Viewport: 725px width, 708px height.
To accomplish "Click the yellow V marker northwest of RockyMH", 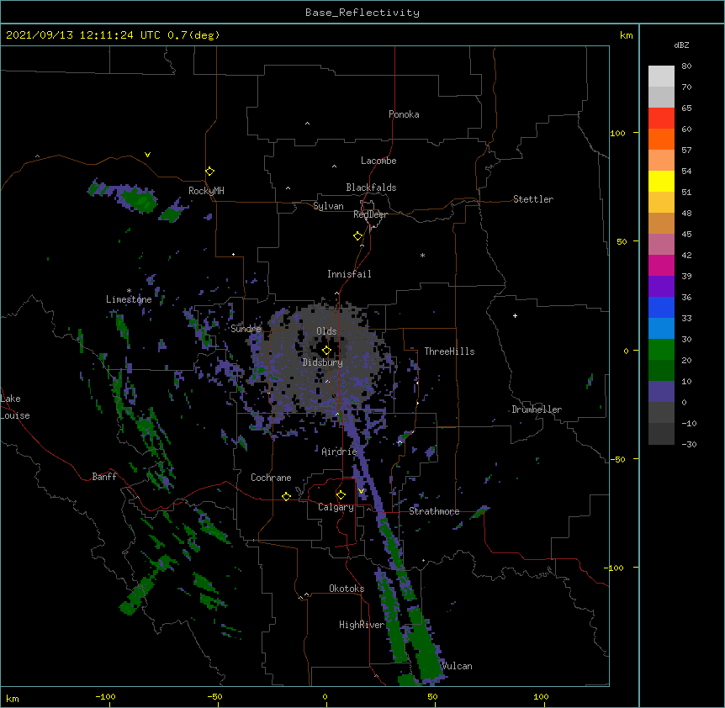I will [x=147, y=155].
